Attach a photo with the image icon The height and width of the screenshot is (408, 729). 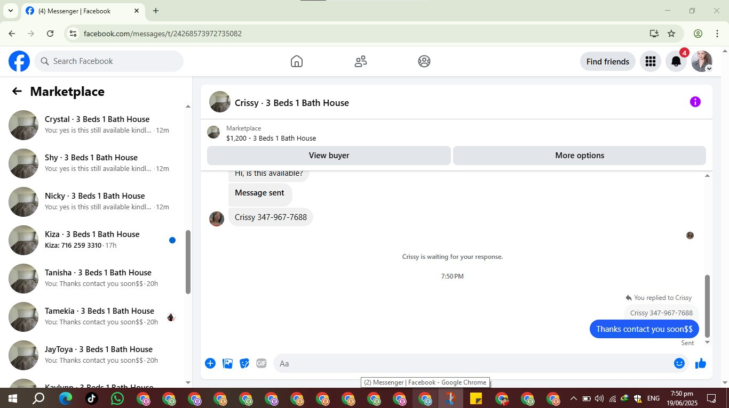tap(227, 363)
